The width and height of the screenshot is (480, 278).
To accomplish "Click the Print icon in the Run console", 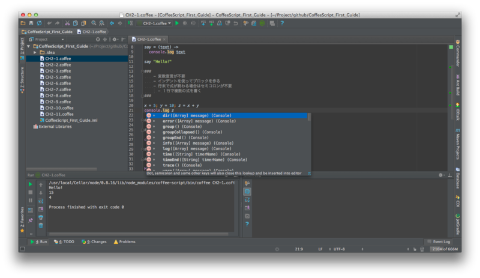I will [x=41, y=217].
